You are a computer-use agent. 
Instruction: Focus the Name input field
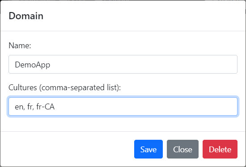pos(123,64)
